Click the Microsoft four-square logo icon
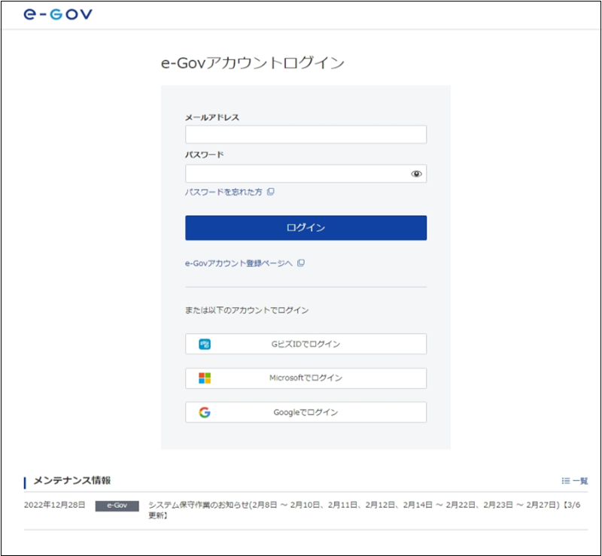602x556 pixels. click(x=205, y=378)
